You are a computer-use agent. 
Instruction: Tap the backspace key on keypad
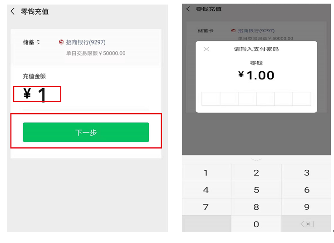click(307, 224)
